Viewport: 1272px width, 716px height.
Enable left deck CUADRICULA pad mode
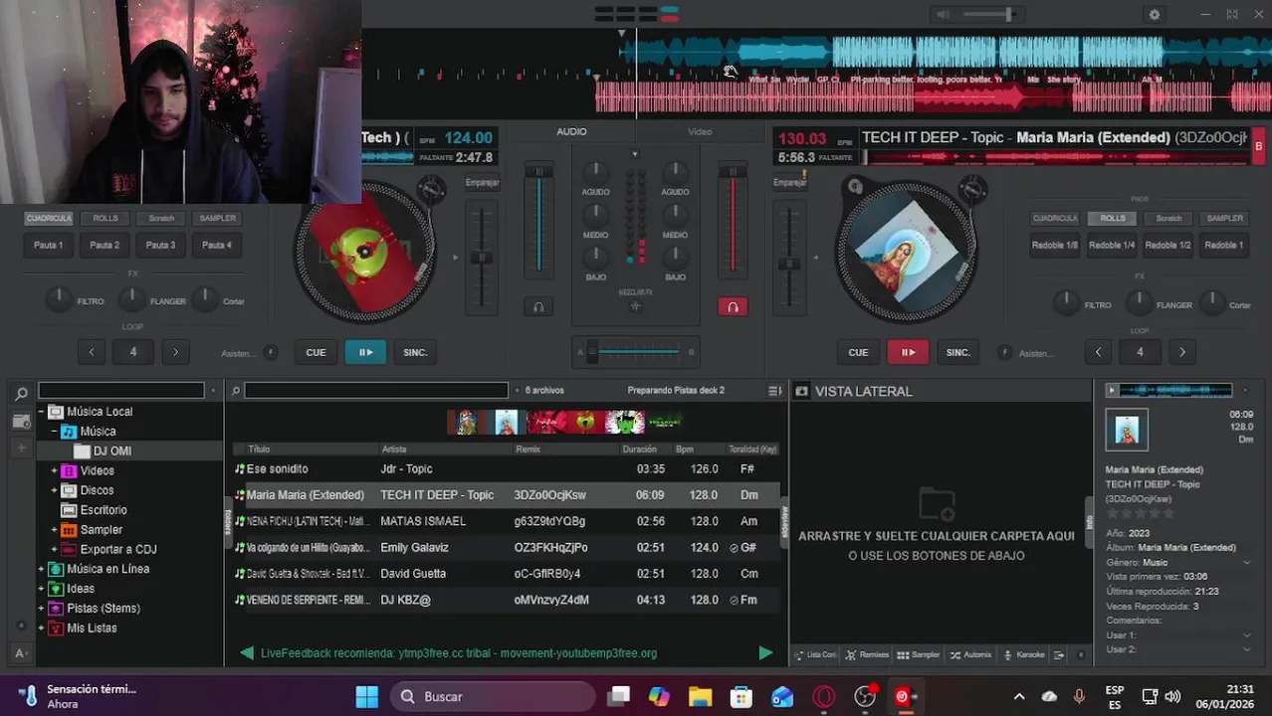coord(48,218)
